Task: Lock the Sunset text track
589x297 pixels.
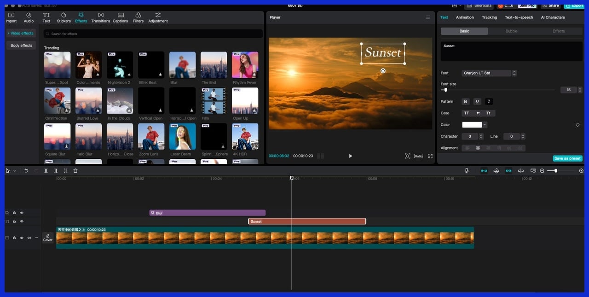Action: (x=14, y=221)
